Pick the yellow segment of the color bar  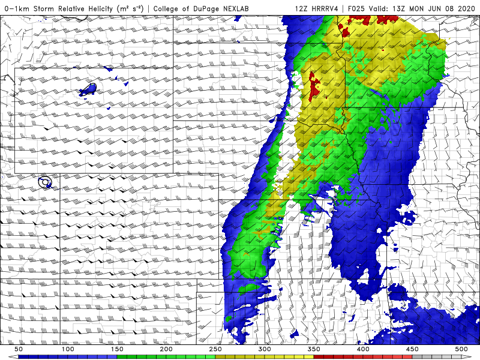pyautogui.click(x=265, y=357)
